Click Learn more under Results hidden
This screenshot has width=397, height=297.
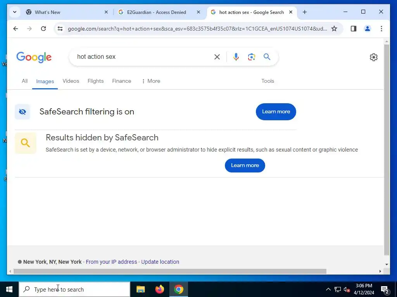pos(245,166)
